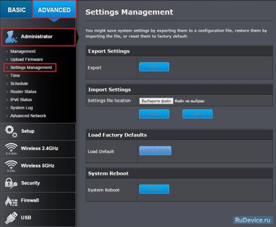
Task: Click the USB plug icon
Action: pos(11,218)
